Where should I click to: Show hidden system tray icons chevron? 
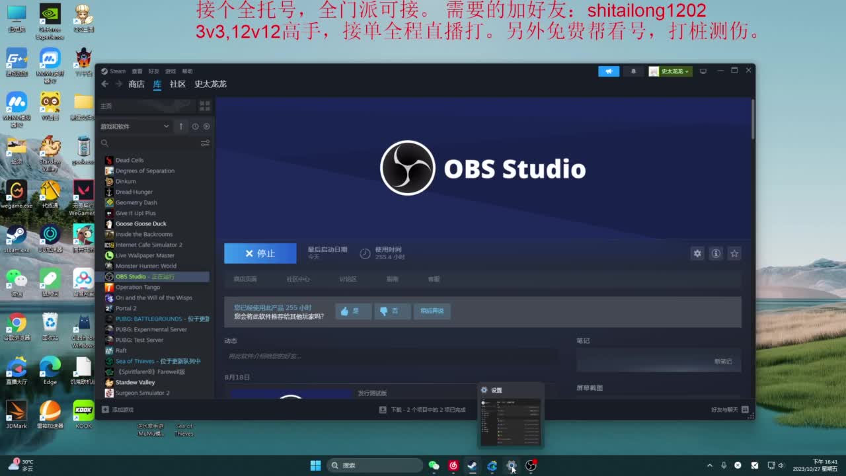click(710, 465)
